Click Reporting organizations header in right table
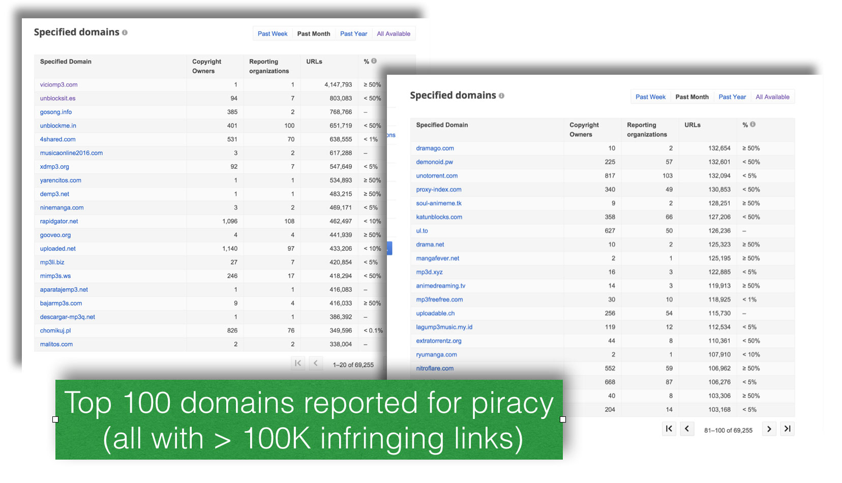 (647, 130)
